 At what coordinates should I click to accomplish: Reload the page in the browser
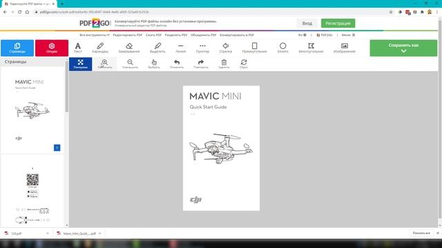point(20,12)
